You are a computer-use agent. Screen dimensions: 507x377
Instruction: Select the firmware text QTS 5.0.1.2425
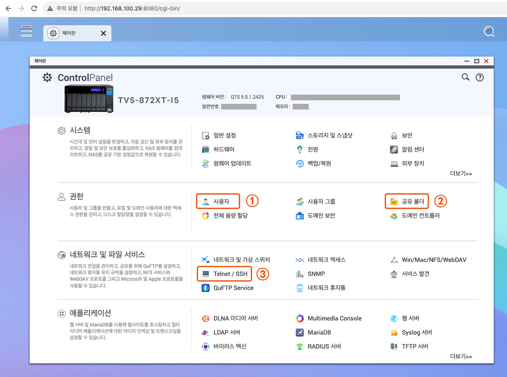tap(247, 97)
